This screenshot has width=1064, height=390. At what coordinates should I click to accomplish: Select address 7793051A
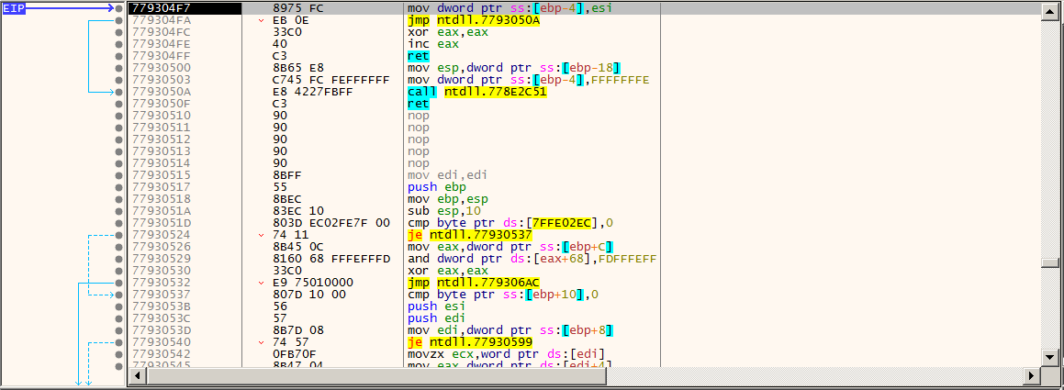tap(162, 211)
